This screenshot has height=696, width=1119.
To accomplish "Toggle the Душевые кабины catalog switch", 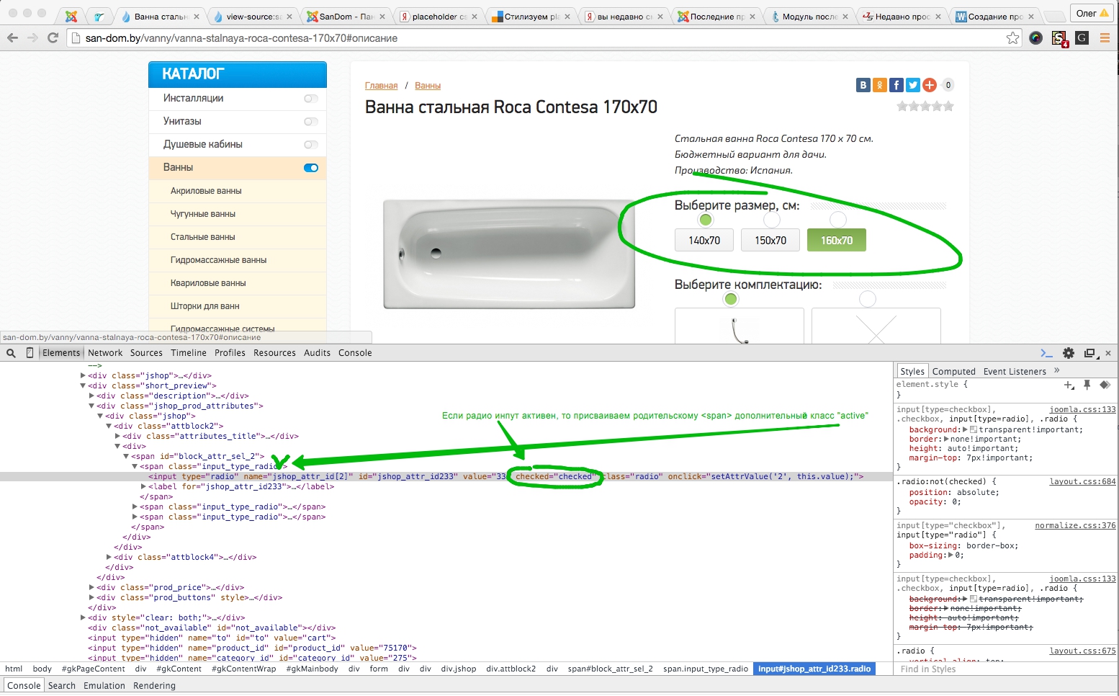I will click(311, 145).
